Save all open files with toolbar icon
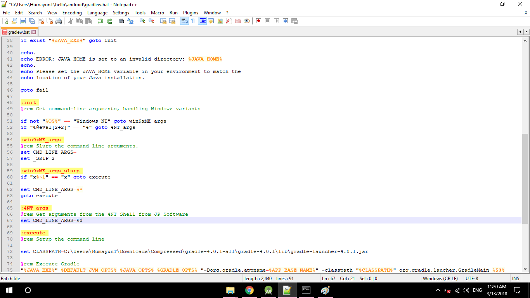 tap(31, 21)
